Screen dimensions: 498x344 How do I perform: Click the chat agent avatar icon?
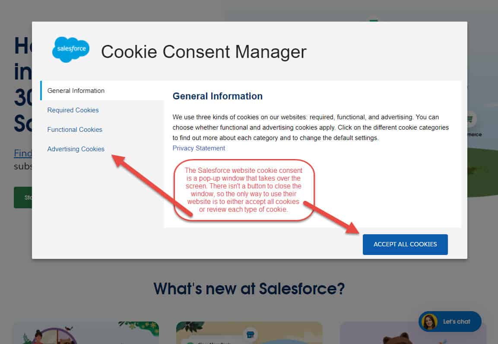click(429, 322)
